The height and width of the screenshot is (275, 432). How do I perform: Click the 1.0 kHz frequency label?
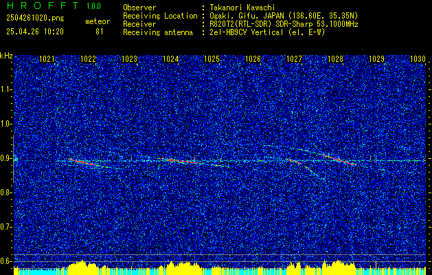(x=6, y=124)
